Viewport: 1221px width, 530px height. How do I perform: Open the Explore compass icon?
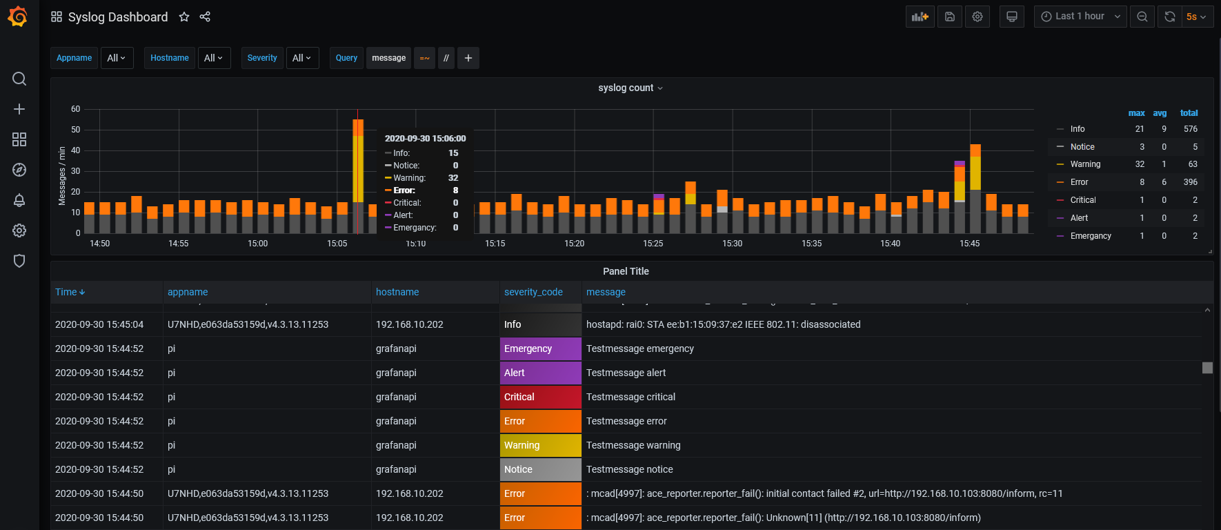pos(19,170)
